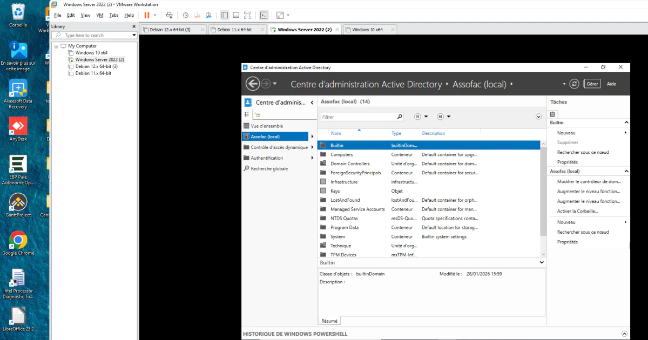The image size is (648, 340).
Task: Open LibreOffice 25.2 desktop icon
Action: (18, 319)
